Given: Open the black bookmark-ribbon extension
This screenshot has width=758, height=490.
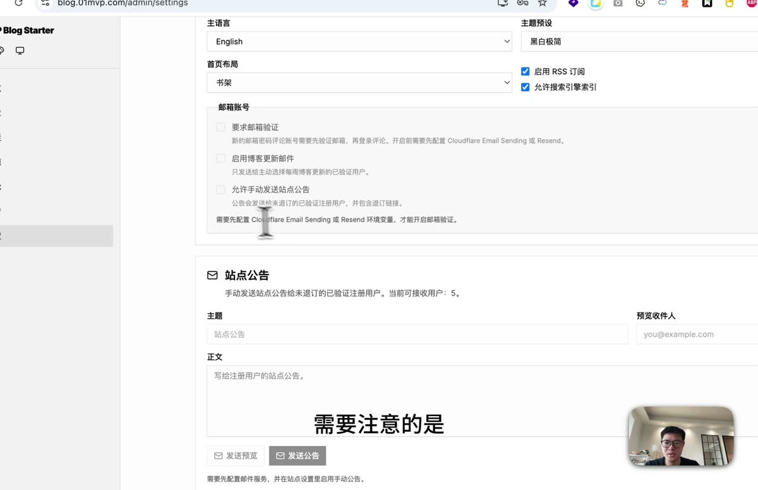Looking at the screenshot, I should pos(707,3).
